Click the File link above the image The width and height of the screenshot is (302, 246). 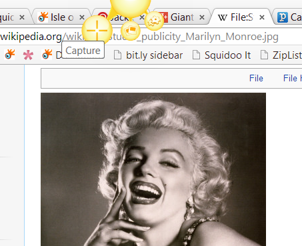point(256,78)
